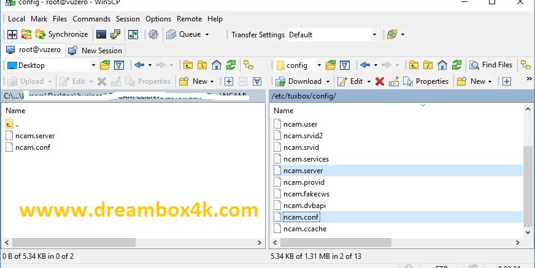Click the Compare Directories toolbar icon
This screenshot has height=268, width=535.
pos(12,34)
